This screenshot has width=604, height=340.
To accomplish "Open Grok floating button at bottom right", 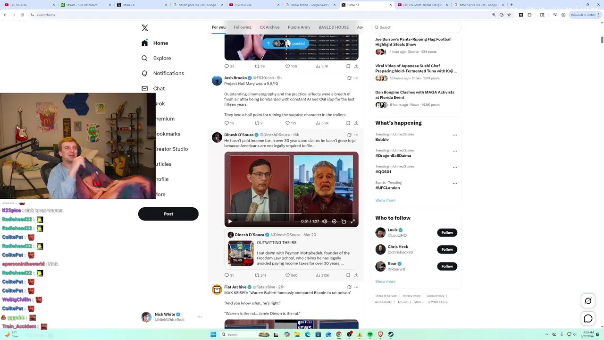I will tap(588, 301).
